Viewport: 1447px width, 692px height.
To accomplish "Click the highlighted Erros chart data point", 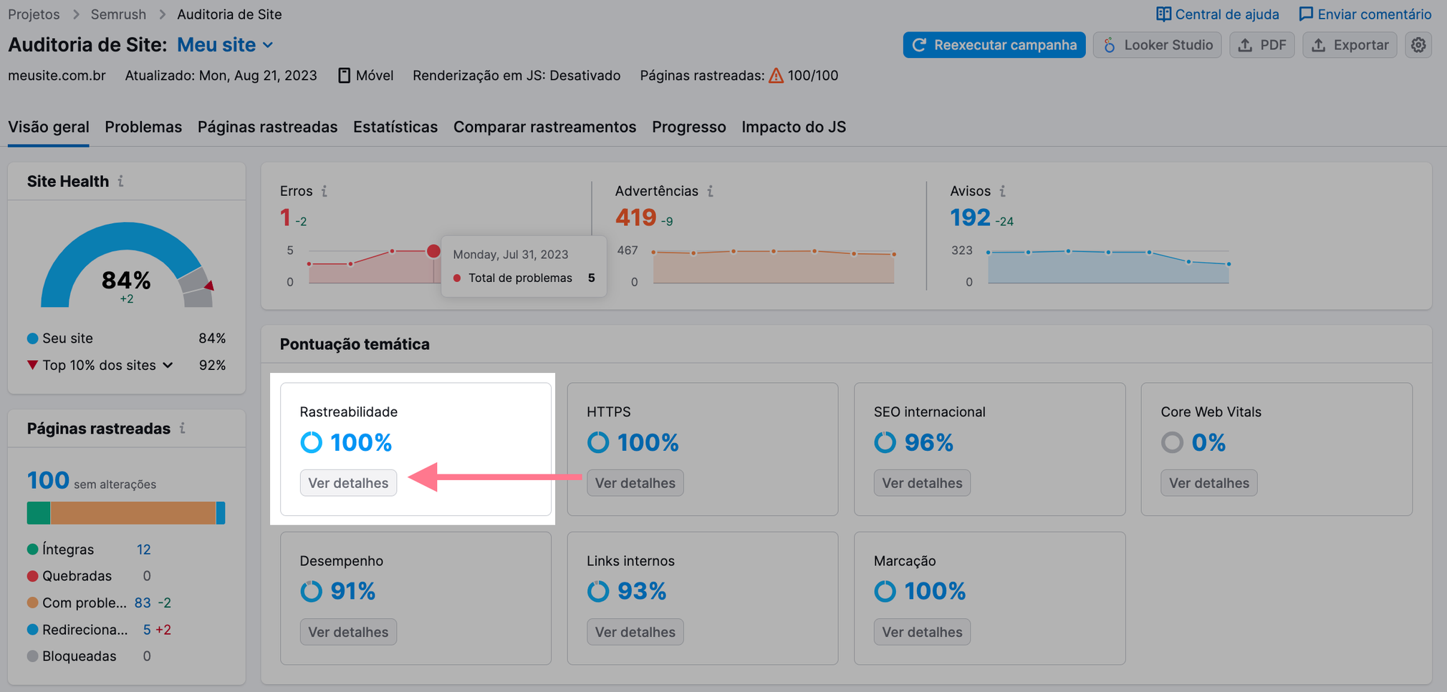I will (433, 251).
